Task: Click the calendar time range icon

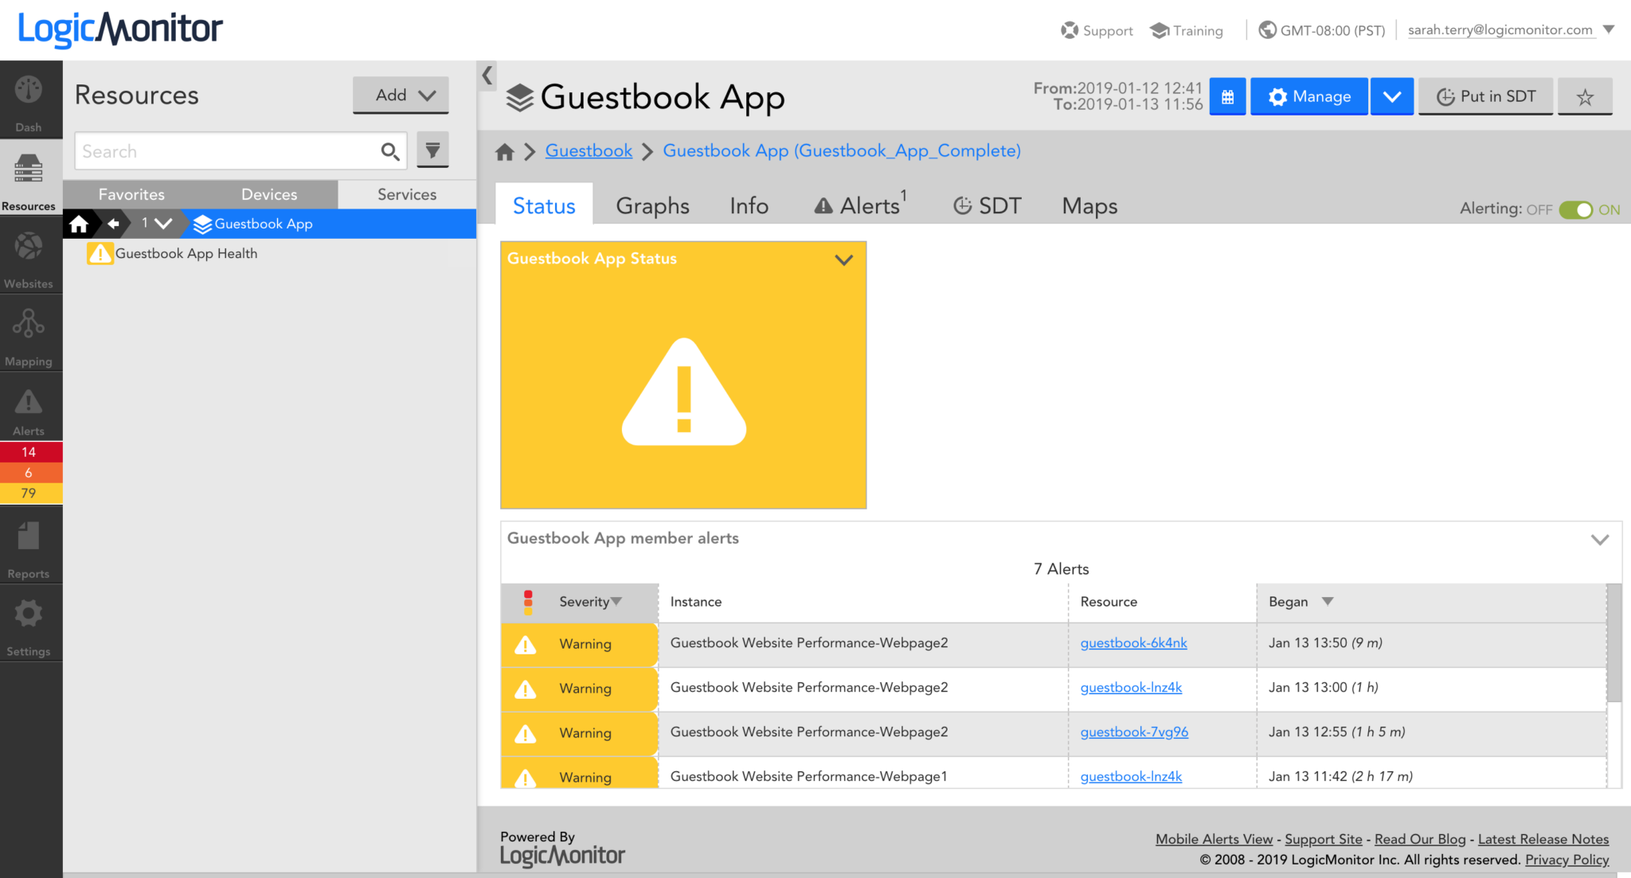Action: point(1227,96)
